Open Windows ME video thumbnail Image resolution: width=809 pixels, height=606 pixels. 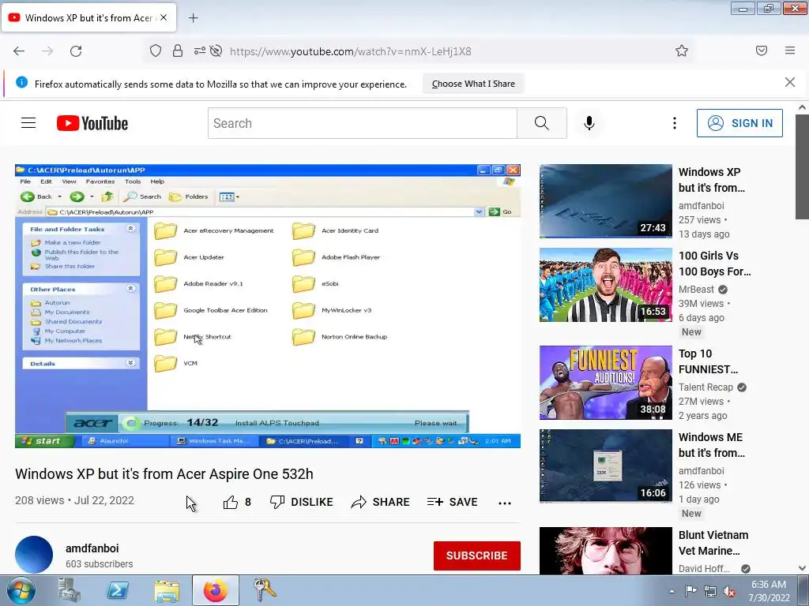tap(606, 466)
